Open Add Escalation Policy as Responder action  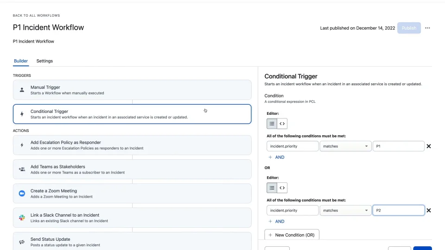(132, 145)
